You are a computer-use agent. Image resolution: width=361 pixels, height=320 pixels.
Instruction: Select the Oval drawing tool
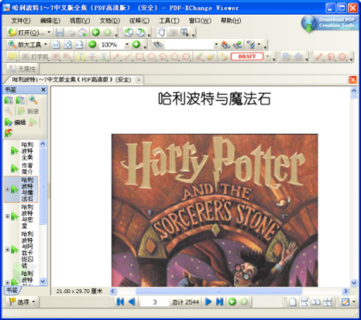151,57
